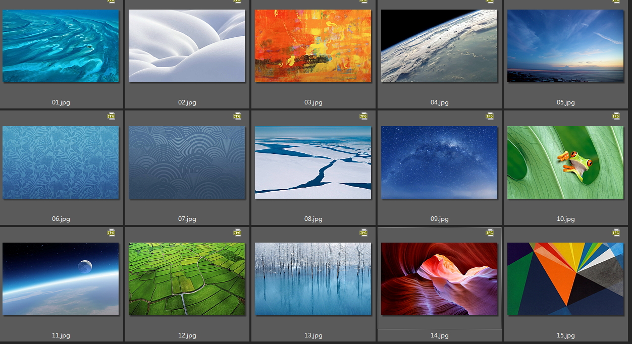Click the JPG badge above 06.jpg thumbnail
The width and height of the screenshot is (632, 344).
point(111,116)
